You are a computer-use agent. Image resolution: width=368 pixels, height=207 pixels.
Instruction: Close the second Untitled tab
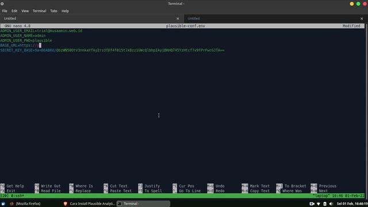(x=362, y=18)
